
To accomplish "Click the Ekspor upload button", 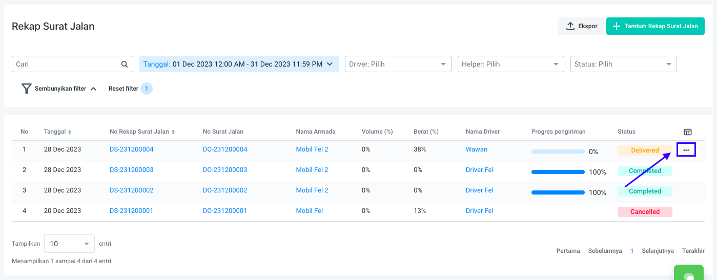I will tap(581, 26).
